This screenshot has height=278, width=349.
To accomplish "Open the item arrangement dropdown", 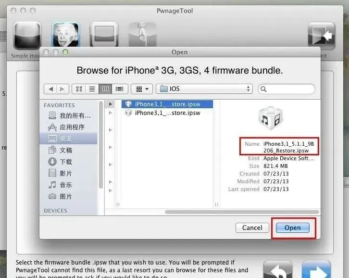I will (x=142, y=89).
